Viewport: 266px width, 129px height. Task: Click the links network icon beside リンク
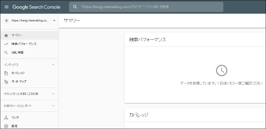tap(6, 118)
